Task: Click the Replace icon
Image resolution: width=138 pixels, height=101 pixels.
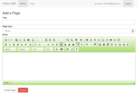Action: point(72,40)
